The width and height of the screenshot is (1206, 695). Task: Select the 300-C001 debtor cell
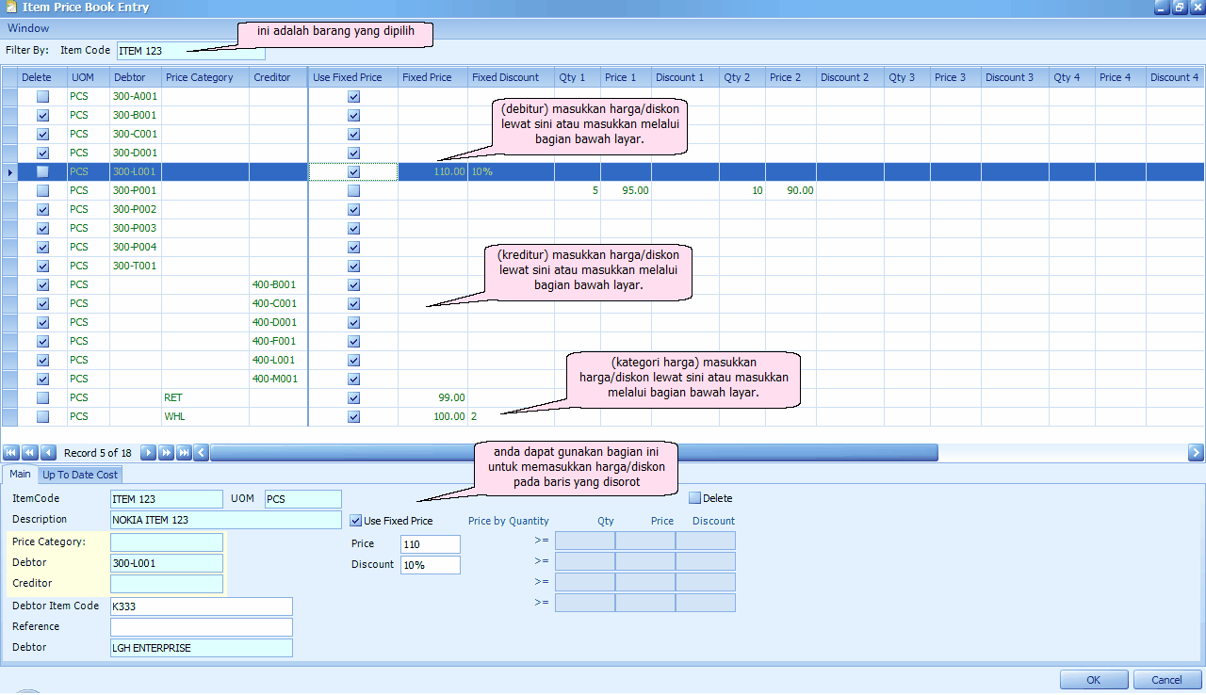[x=135, y=134]
